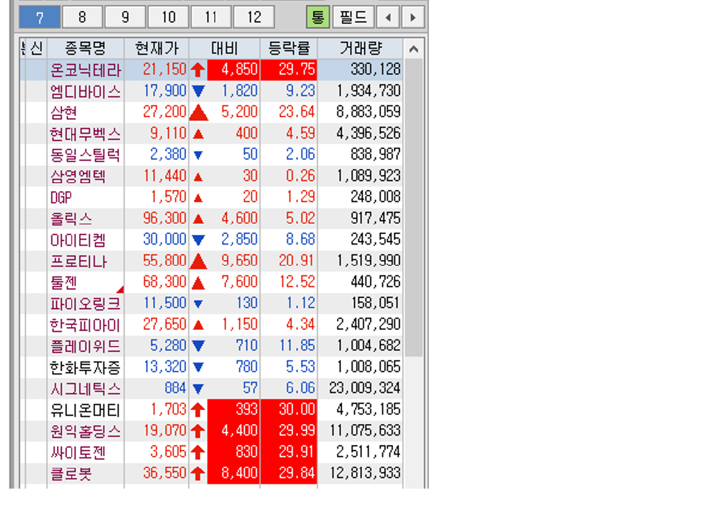
Task: Switch to tab 11
Action: [211, 18]
